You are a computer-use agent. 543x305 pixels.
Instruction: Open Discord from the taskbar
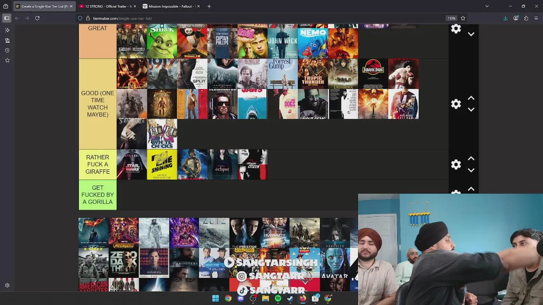241,299
